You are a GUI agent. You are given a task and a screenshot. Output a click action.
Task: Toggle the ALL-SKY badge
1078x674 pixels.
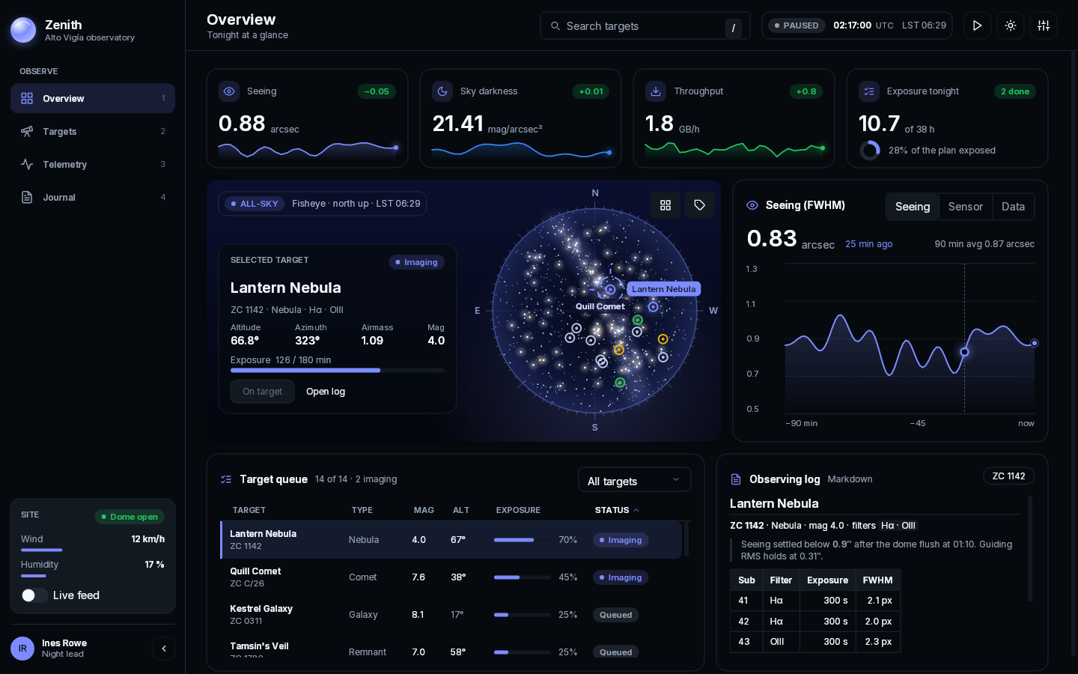(x=255, y=204)
